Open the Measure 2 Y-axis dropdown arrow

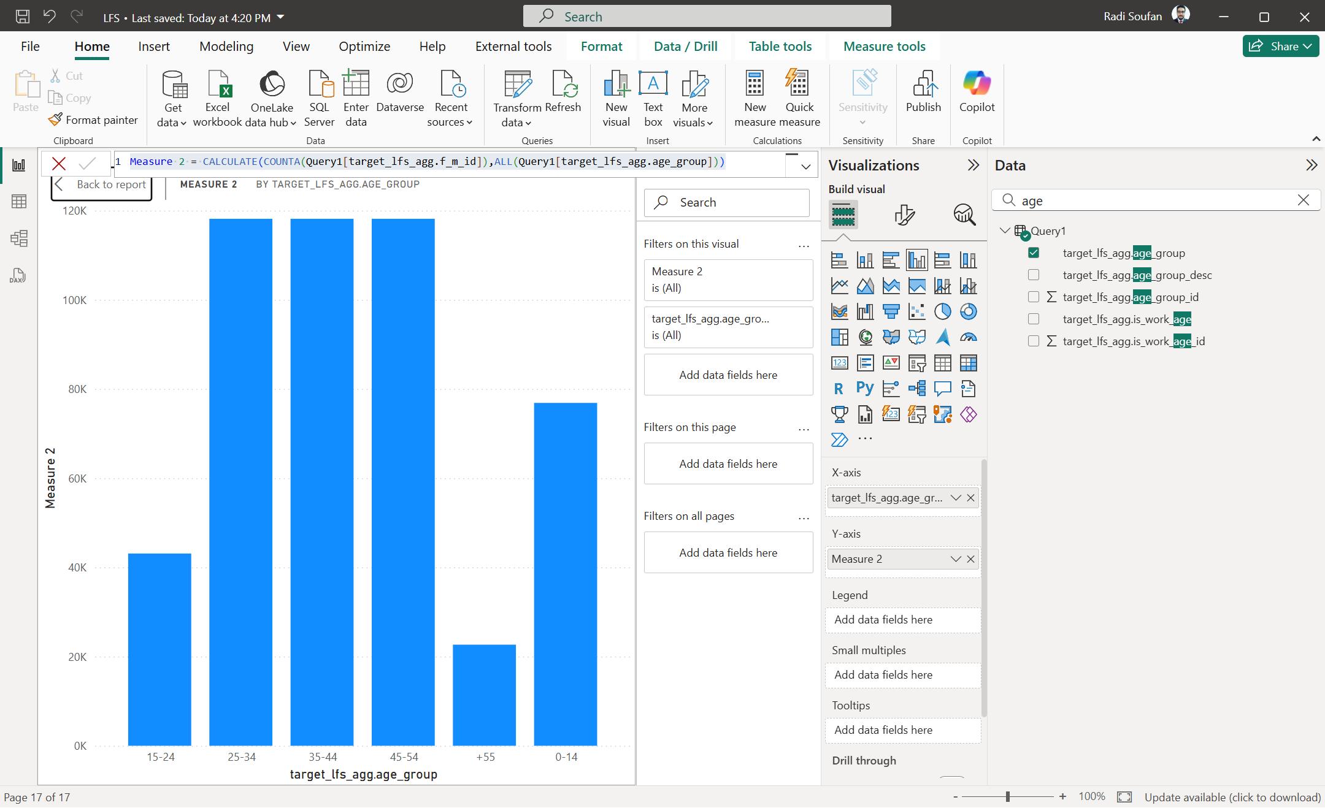pos(955,559)
